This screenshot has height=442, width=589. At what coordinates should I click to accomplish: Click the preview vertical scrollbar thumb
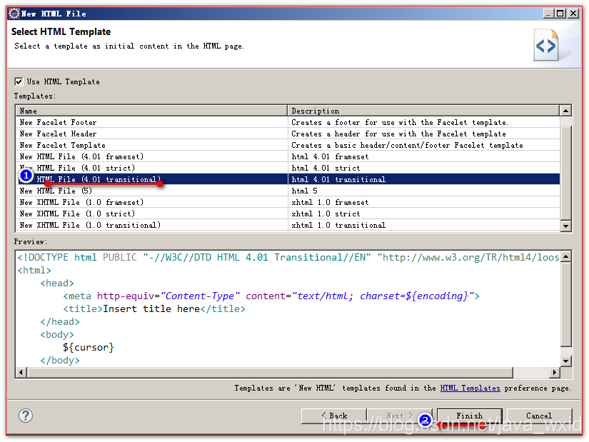(x=565, y=304)
